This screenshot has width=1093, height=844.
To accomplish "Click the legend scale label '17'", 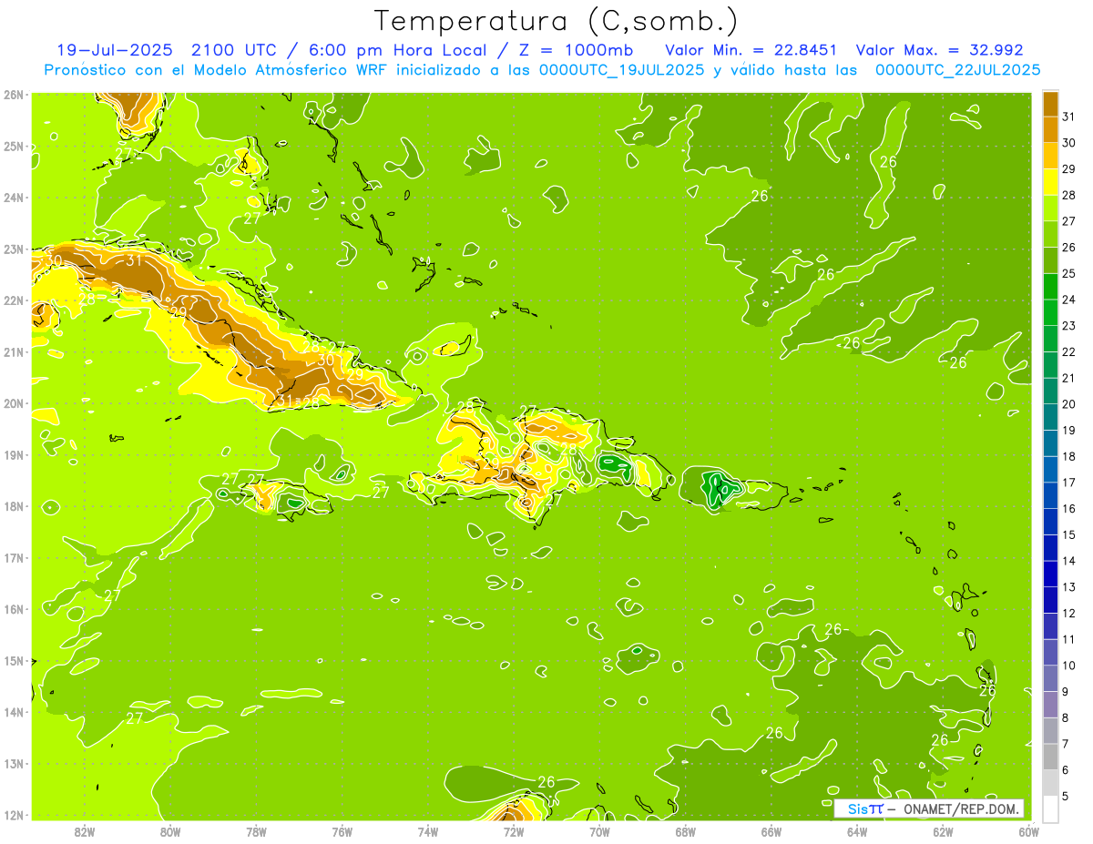I will [1068, 483].
